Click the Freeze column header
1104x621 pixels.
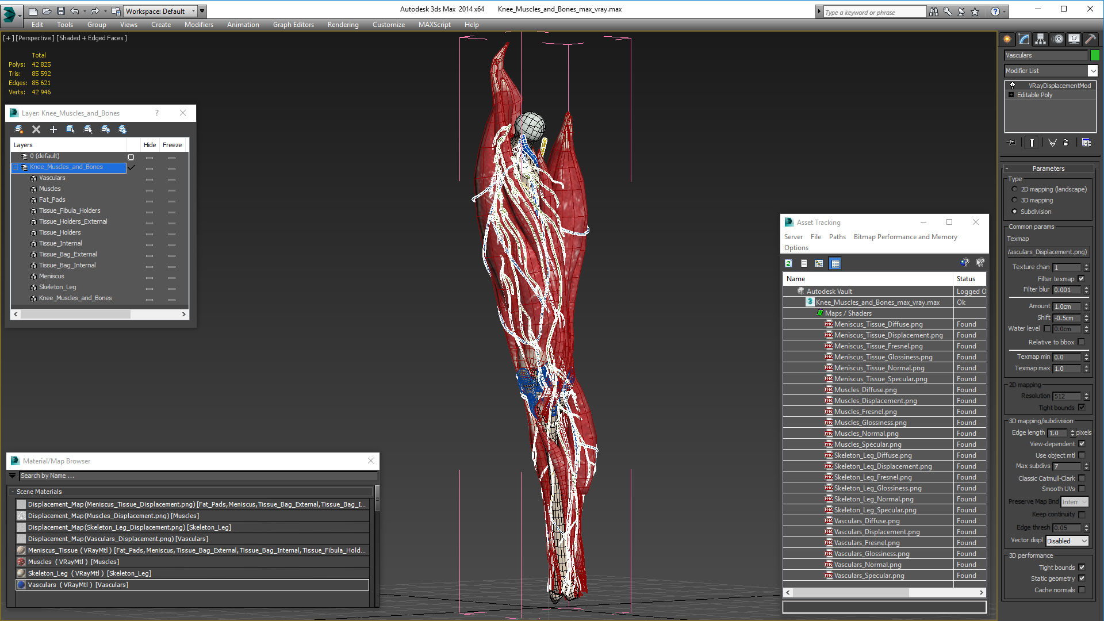point(172,145)
